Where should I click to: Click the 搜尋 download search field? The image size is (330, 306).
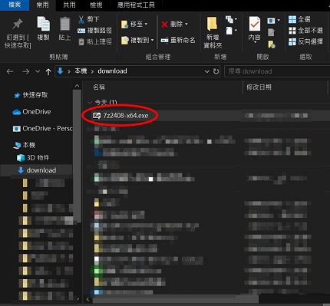coord(277,71)
